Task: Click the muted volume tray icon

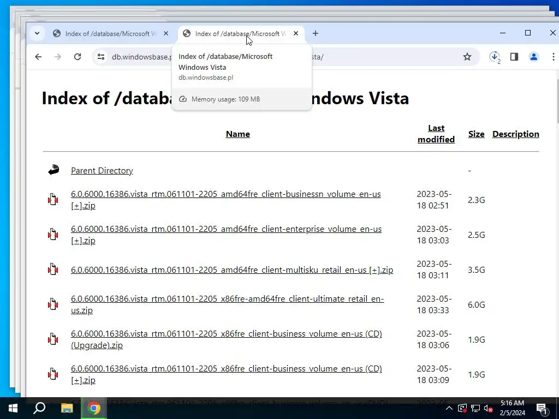Action: [489, 408]
